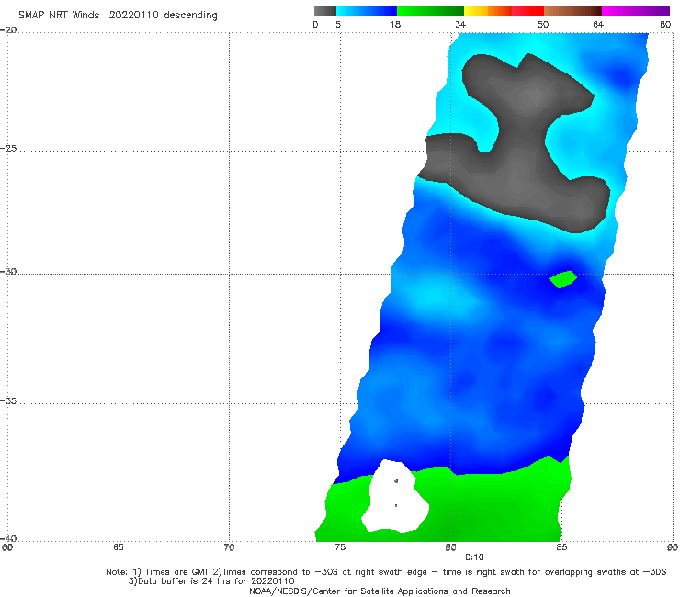Click the color bar label '18'
The width and height of the screenshot is (680, 597).
[x=395, y=25]
